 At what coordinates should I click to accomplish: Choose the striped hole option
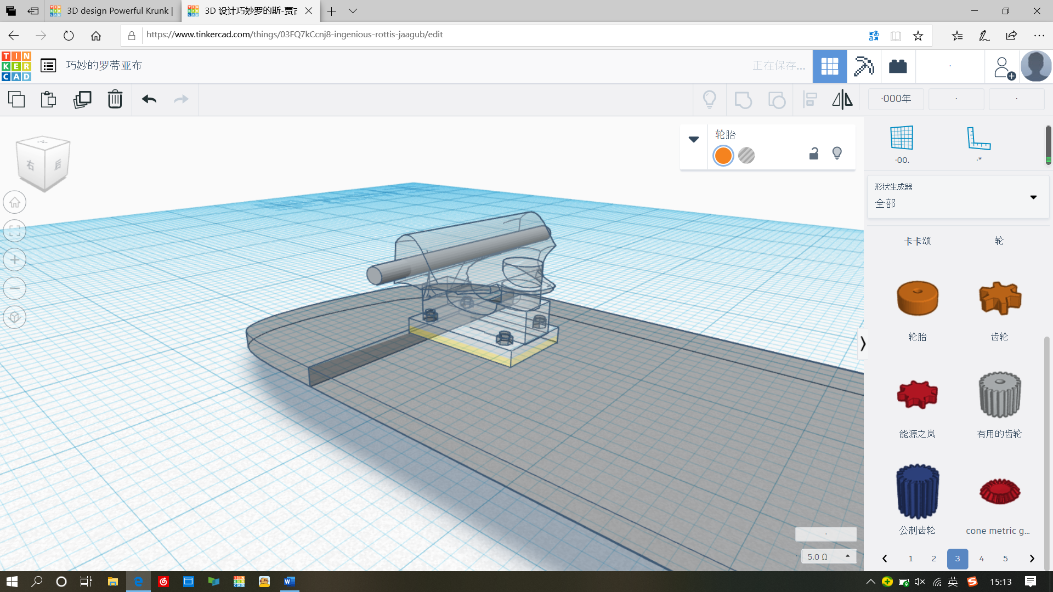point(746,156)
